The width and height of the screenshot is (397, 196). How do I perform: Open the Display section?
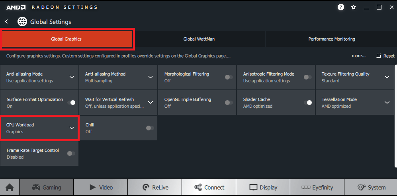tap(263, 187)
